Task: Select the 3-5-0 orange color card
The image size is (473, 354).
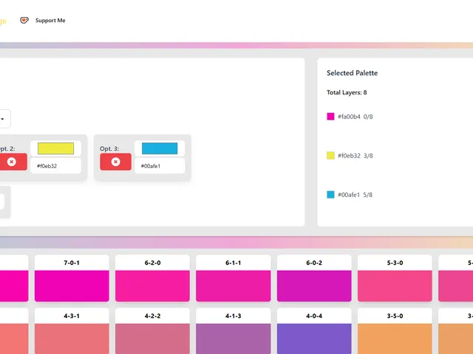Action: point(395,331)
